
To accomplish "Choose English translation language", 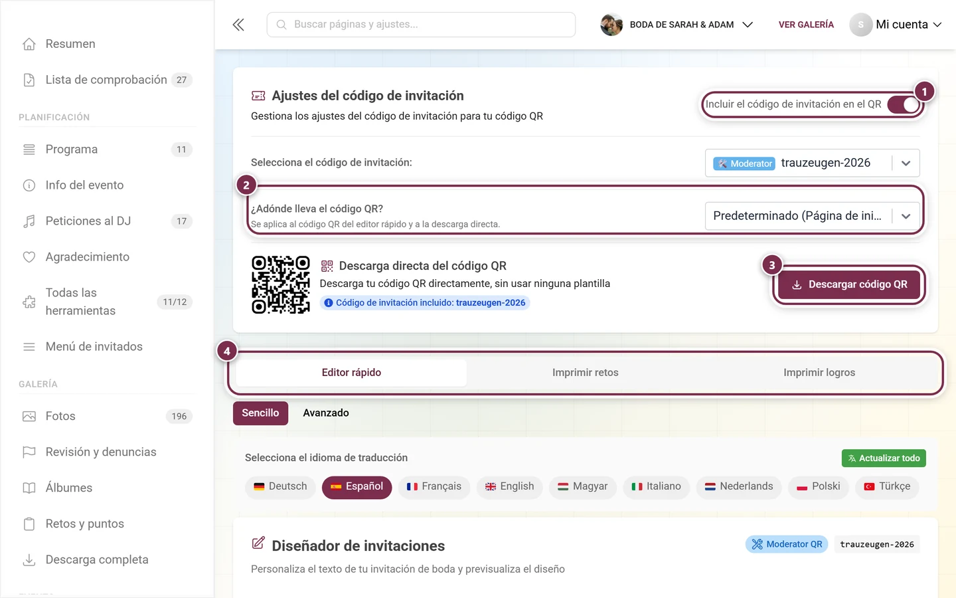I will point(510,487).
